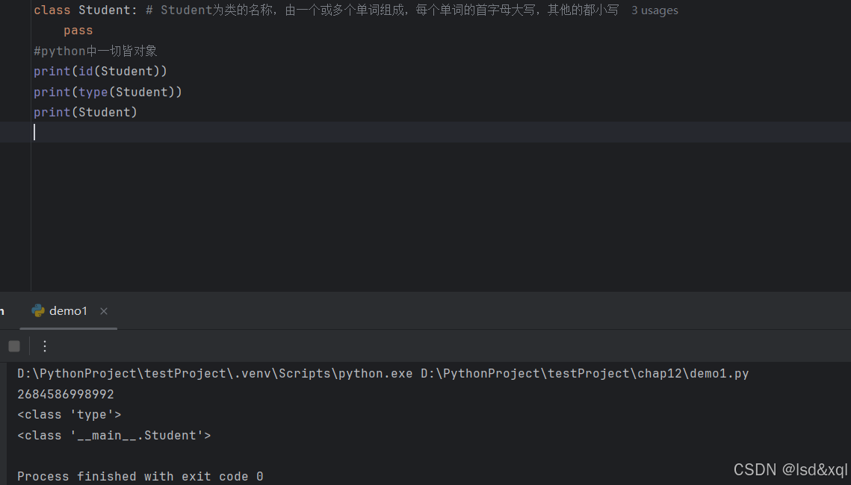This screenshot has height=485, width=851.
Task: Select the console output '2684586998992'
Action: click(x=66, y=394)
